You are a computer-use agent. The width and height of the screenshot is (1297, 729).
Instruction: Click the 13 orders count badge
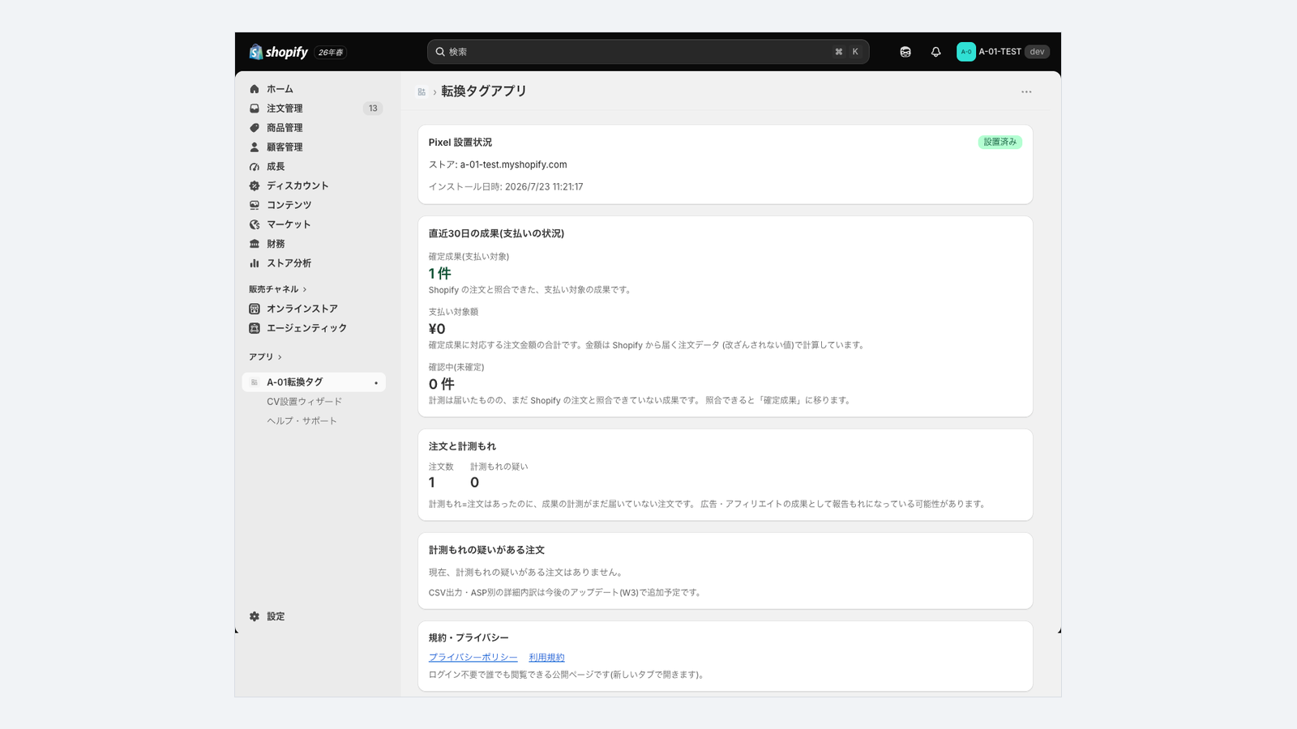[x=373, y=109]
